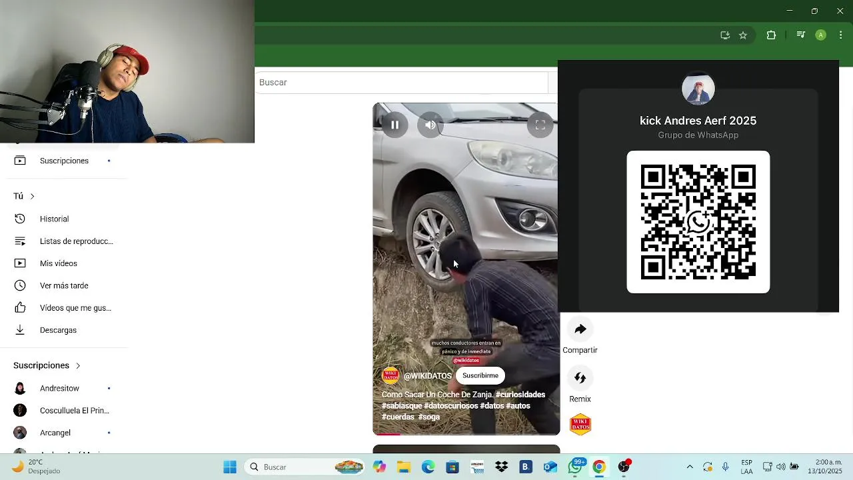Image resolution: width=853 pixels, height=480 pixels.
Task: Click the YouTube Buscar search field
Action: (402, 82)
